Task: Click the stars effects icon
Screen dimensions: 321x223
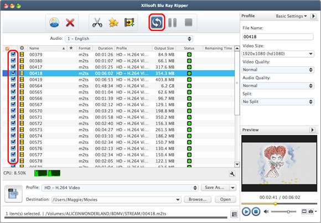Action: click(x=113, y=23)
